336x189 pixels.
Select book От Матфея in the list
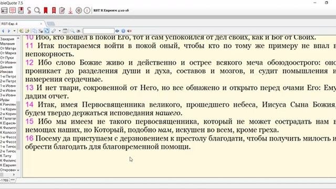tap(8, 48)
